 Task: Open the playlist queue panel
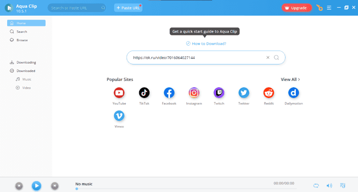click(x=343, y=185)
